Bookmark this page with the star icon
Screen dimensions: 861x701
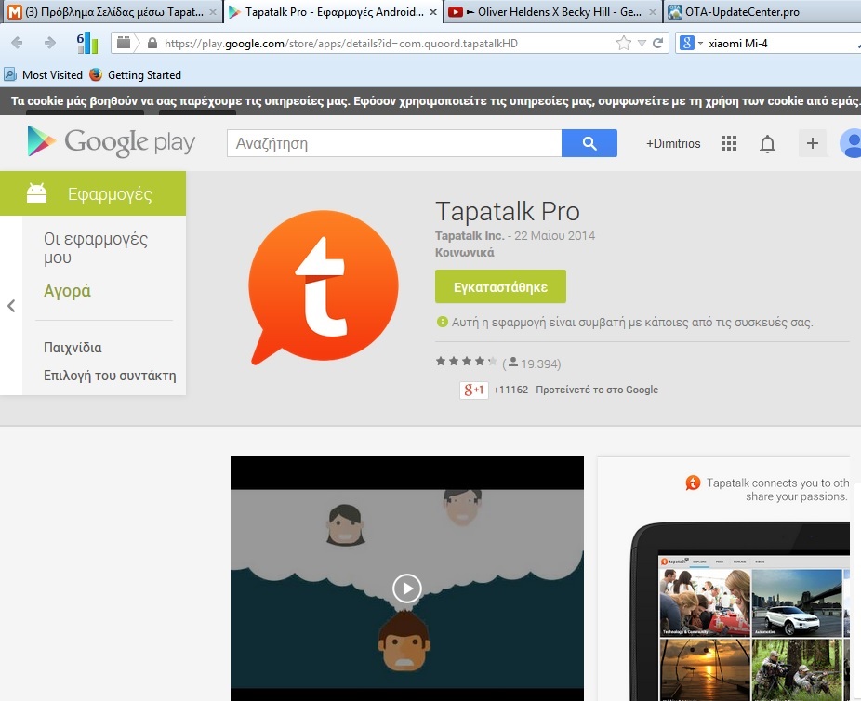click(624, 43)
